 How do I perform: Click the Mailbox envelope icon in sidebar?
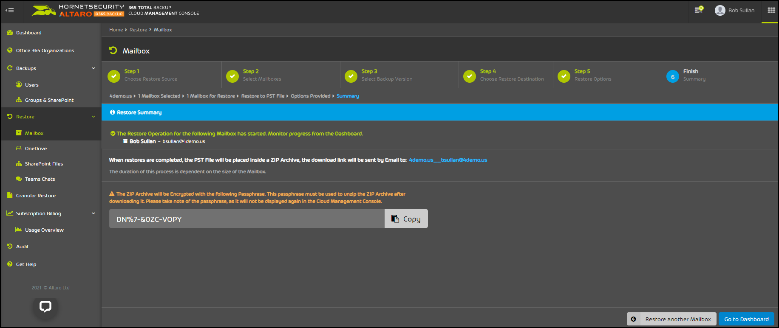click(x=19, y=133)
